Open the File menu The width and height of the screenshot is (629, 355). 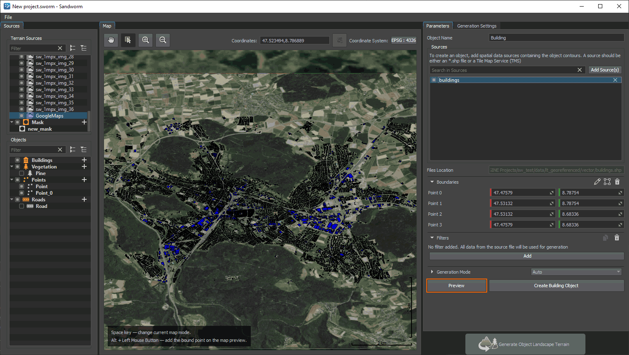click(x=8, y=17)
